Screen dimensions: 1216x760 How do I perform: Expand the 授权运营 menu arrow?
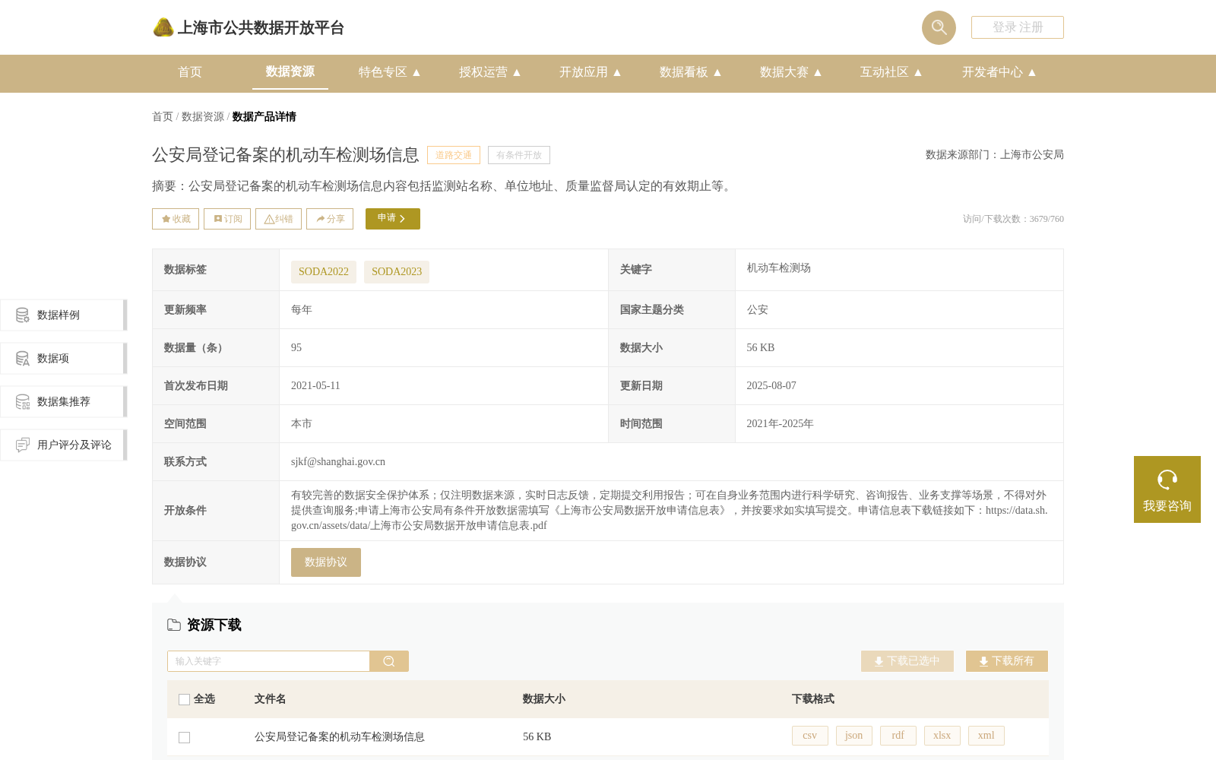point(517,72)
